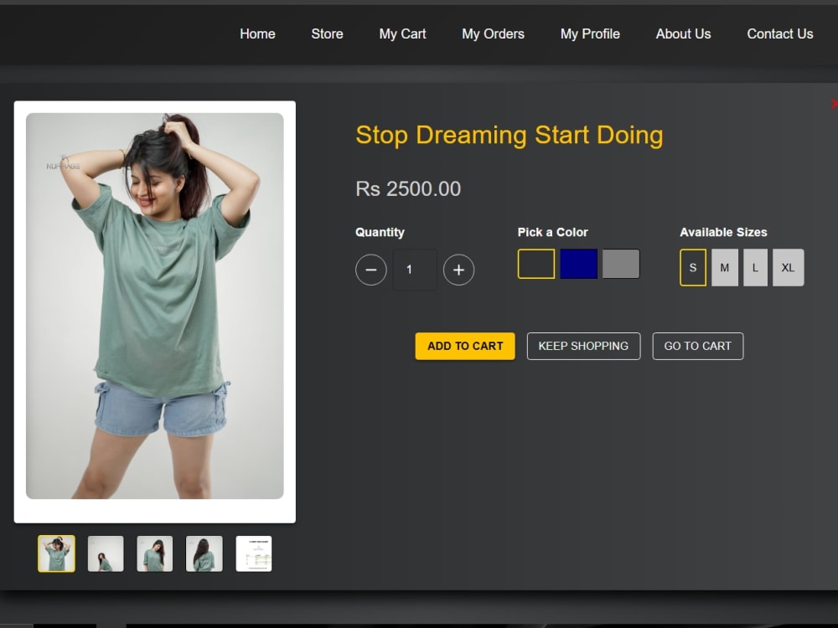838x628 pixels.
Task: Click the GO TO CART button
Action: pos(697,346)
